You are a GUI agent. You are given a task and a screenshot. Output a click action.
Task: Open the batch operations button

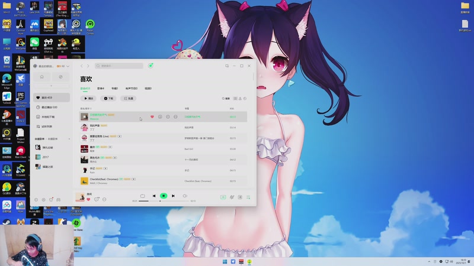(x=128, y=98)
